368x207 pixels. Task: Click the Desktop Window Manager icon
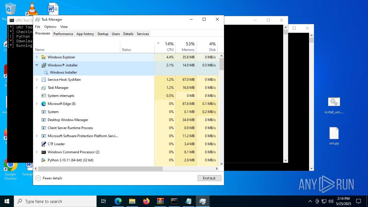(44, 120)
